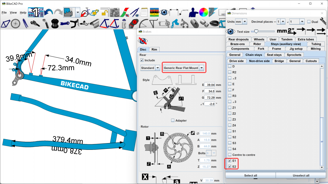
Task: Open the Rear dropouts tab
Action: [x=238, y=39]
